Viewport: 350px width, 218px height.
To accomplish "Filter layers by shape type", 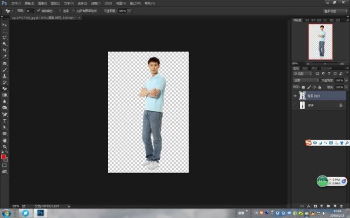I will [335, 74].
